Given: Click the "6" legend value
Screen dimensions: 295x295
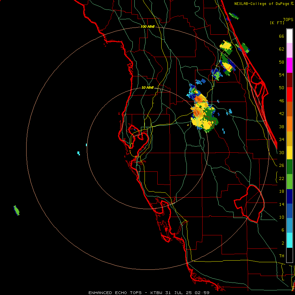Looking at the screenshot, I should [283, 230].
